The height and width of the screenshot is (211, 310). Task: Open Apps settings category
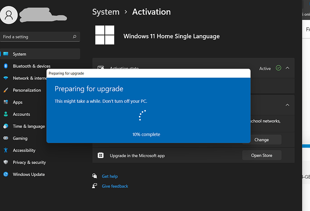tap(18, 102)
